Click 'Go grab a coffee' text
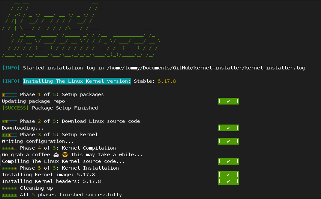Image resolution: width=321 pixels, height=199 pixels. pos(26,155)
